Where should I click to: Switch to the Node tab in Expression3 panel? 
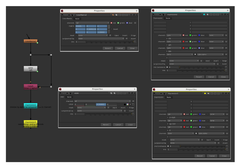(x=169, y=97)
